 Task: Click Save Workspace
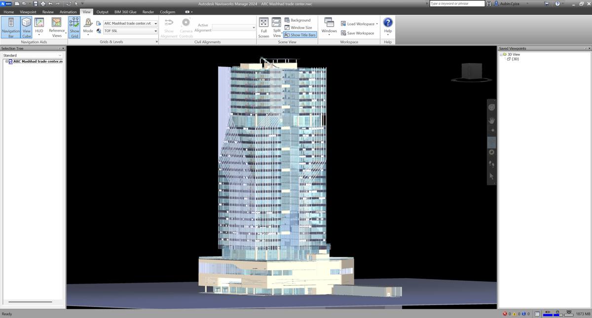click(357, 33)
